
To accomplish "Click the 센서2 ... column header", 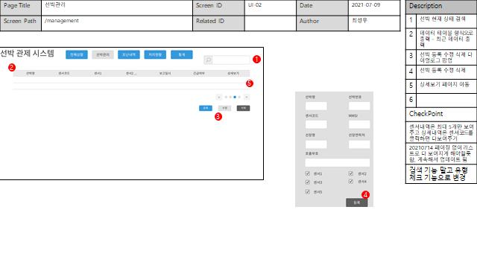I will point(131,73).
